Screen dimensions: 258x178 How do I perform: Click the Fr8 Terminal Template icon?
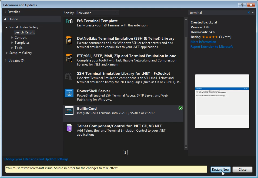point(69,21)
